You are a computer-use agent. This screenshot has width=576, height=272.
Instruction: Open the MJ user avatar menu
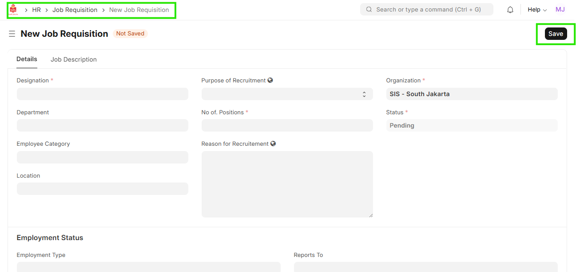(560, 10)
